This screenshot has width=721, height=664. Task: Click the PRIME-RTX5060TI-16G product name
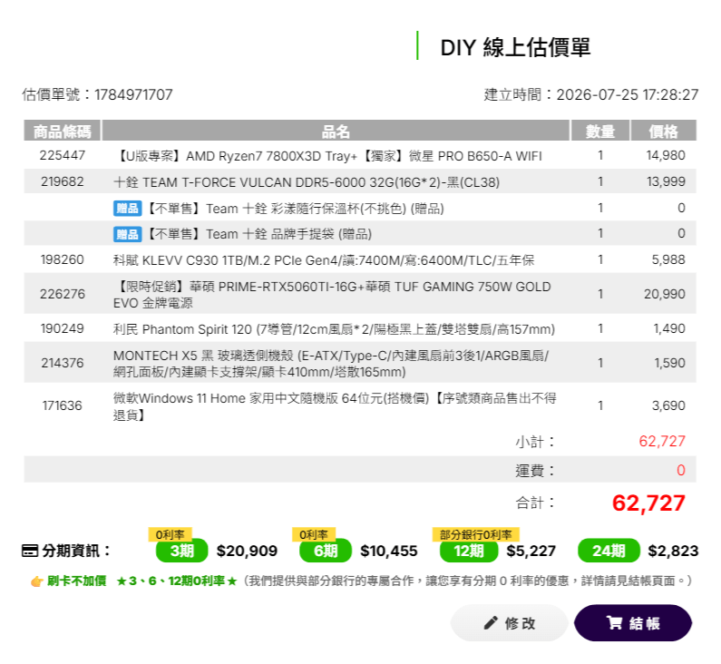(332, 295)
